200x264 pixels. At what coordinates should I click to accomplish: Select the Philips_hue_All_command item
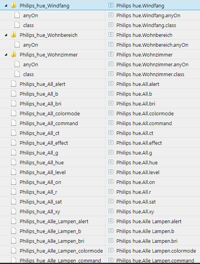[49, 124]
